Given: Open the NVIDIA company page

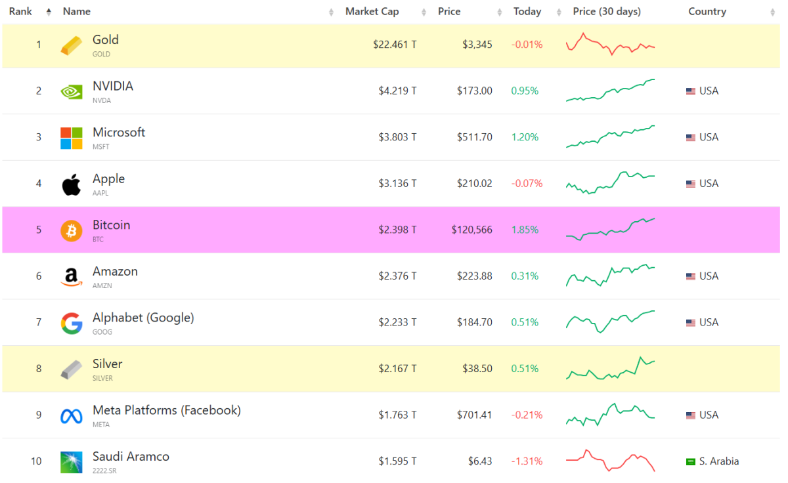Looking at the screenshot, I should 113,87.
